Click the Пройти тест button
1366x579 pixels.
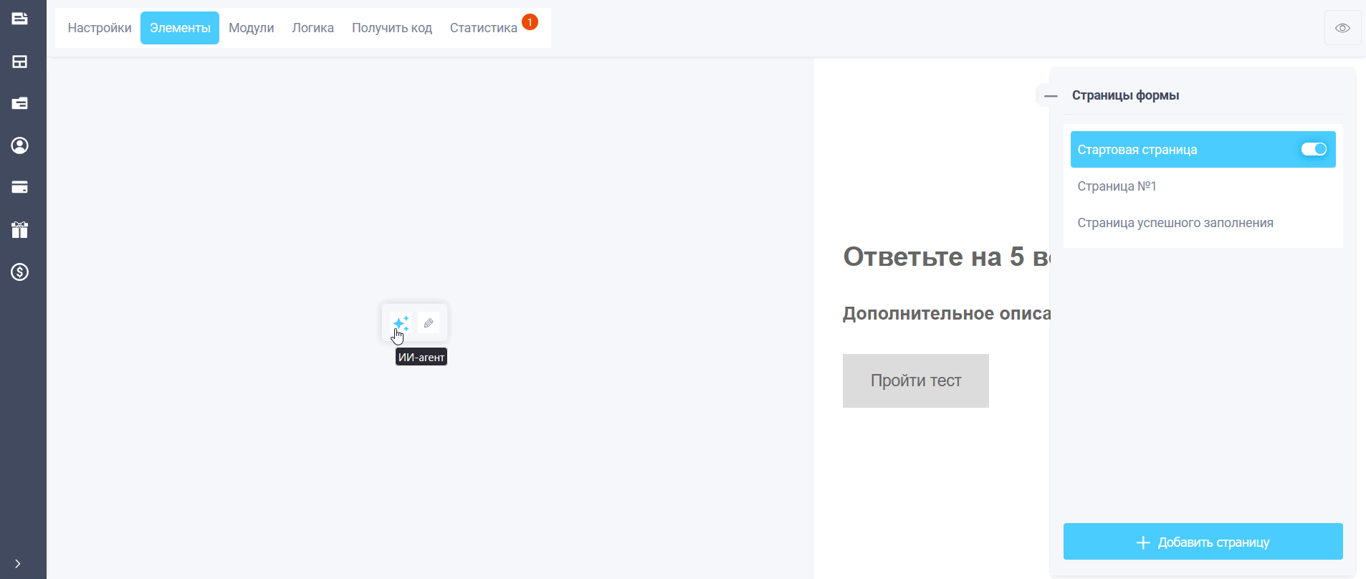[916, 381]
